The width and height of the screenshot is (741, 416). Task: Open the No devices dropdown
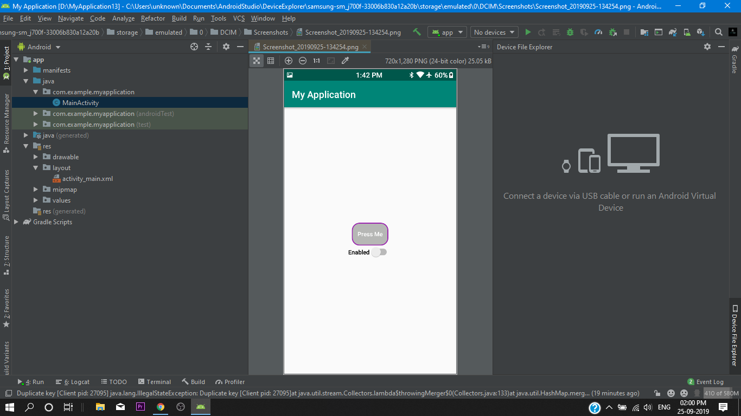494,32
